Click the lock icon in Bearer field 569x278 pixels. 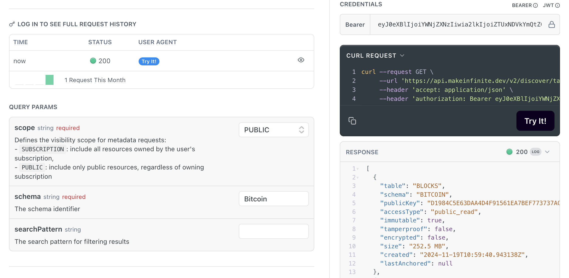point(551,24)
